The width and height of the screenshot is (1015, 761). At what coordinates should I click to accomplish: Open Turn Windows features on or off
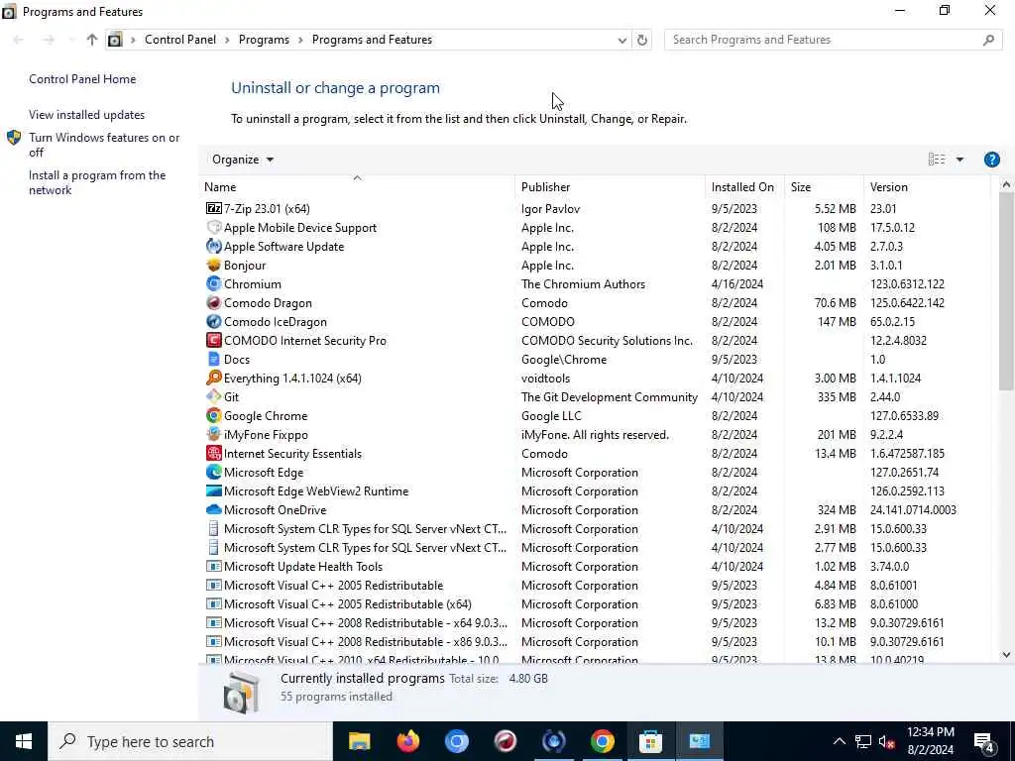[104, 145]
